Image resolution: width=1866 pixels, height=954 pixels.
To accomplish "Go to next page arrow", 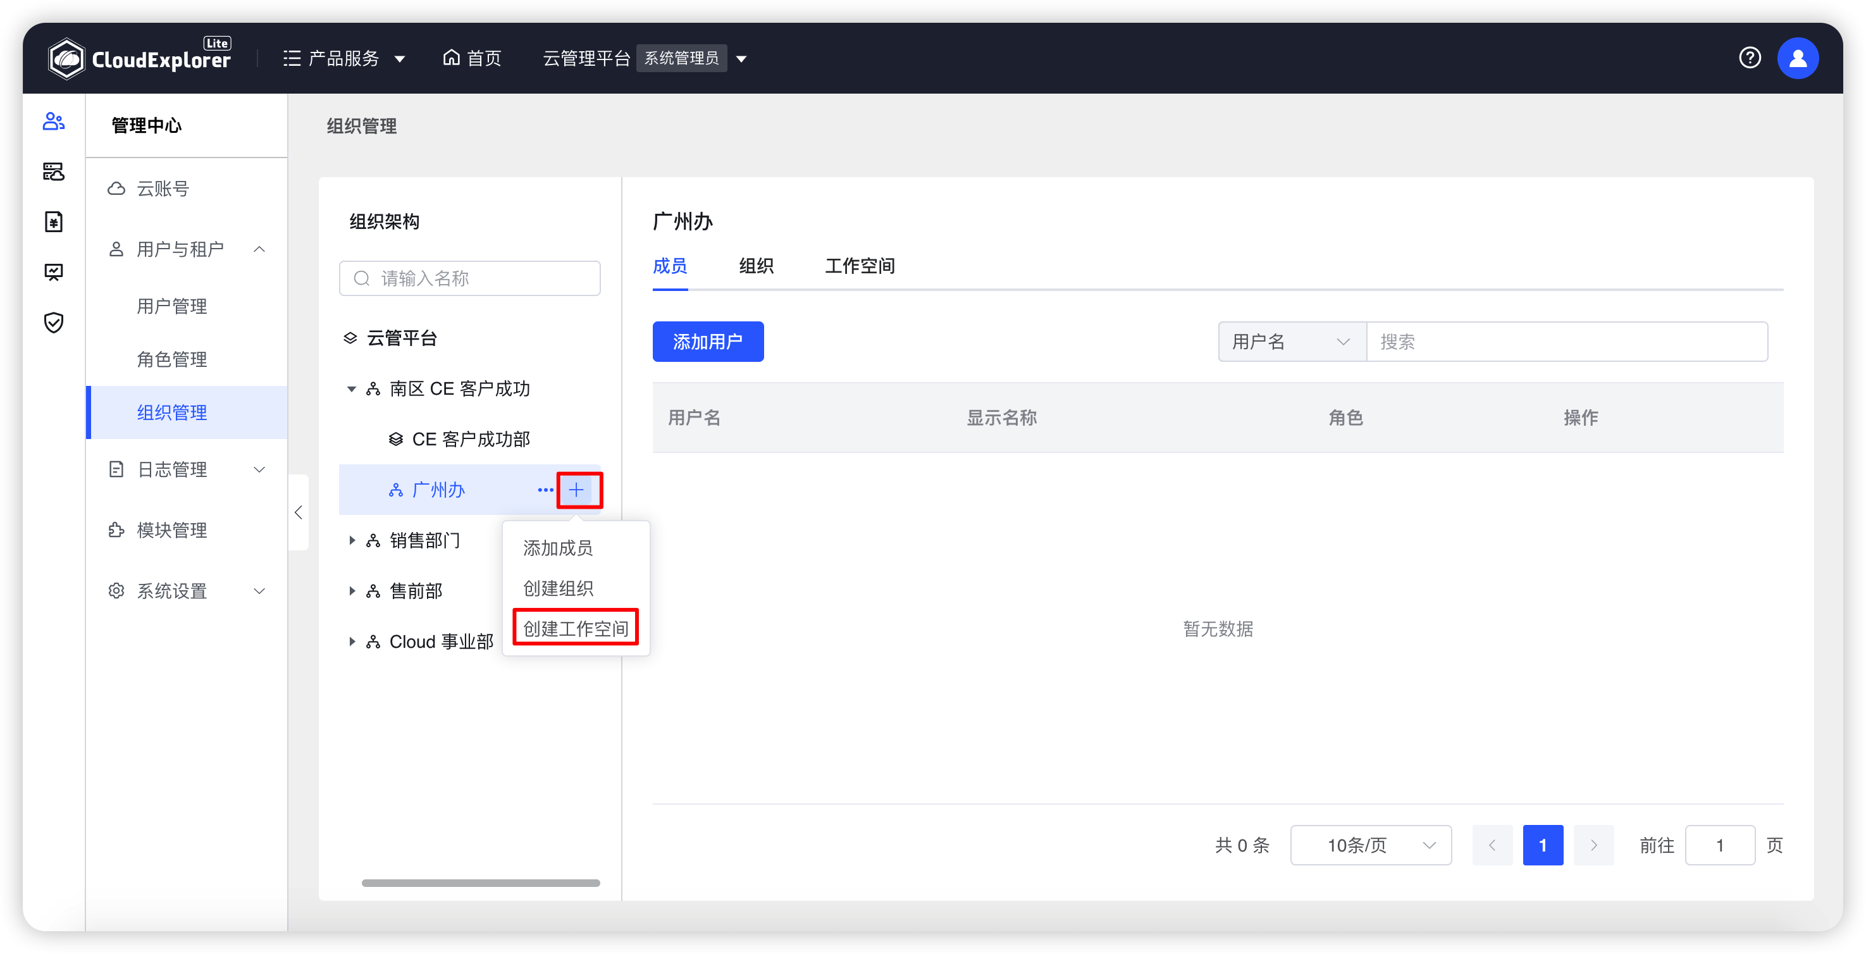I will coord(1593,845).
